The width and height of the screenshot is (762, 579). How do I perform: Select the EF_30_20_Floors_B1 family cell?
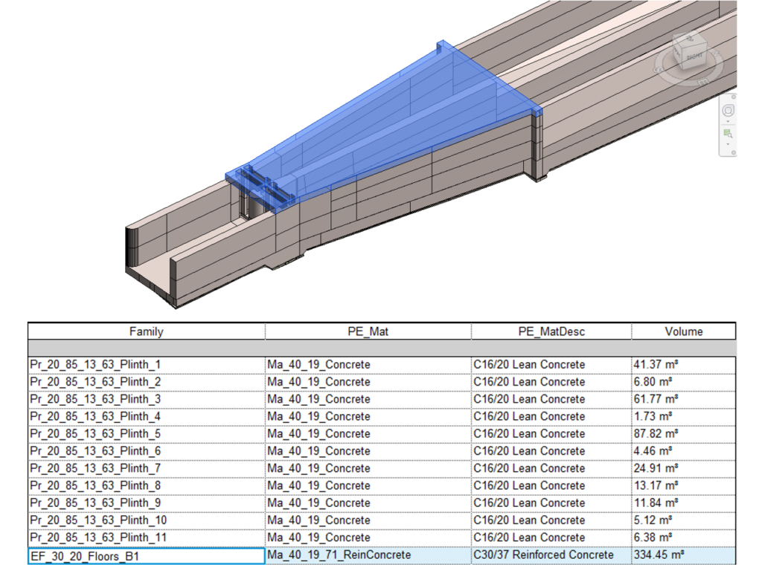point(146,555)
